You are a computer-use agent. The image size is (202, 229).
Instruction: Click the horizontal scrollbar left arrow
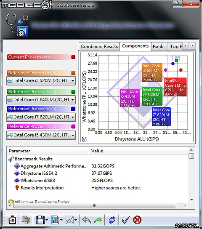point(10,205)
